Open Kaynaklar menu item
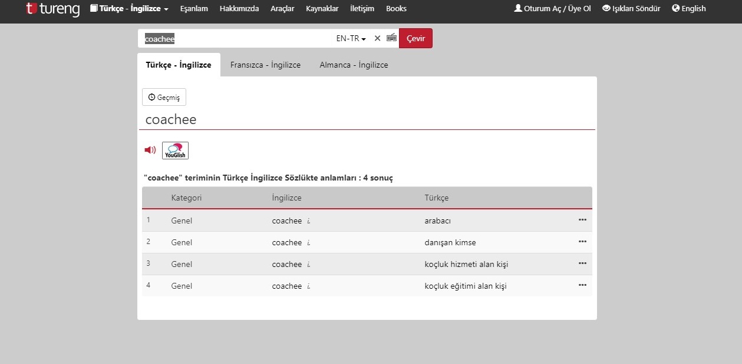742x364 pixels. click(322, 9)
